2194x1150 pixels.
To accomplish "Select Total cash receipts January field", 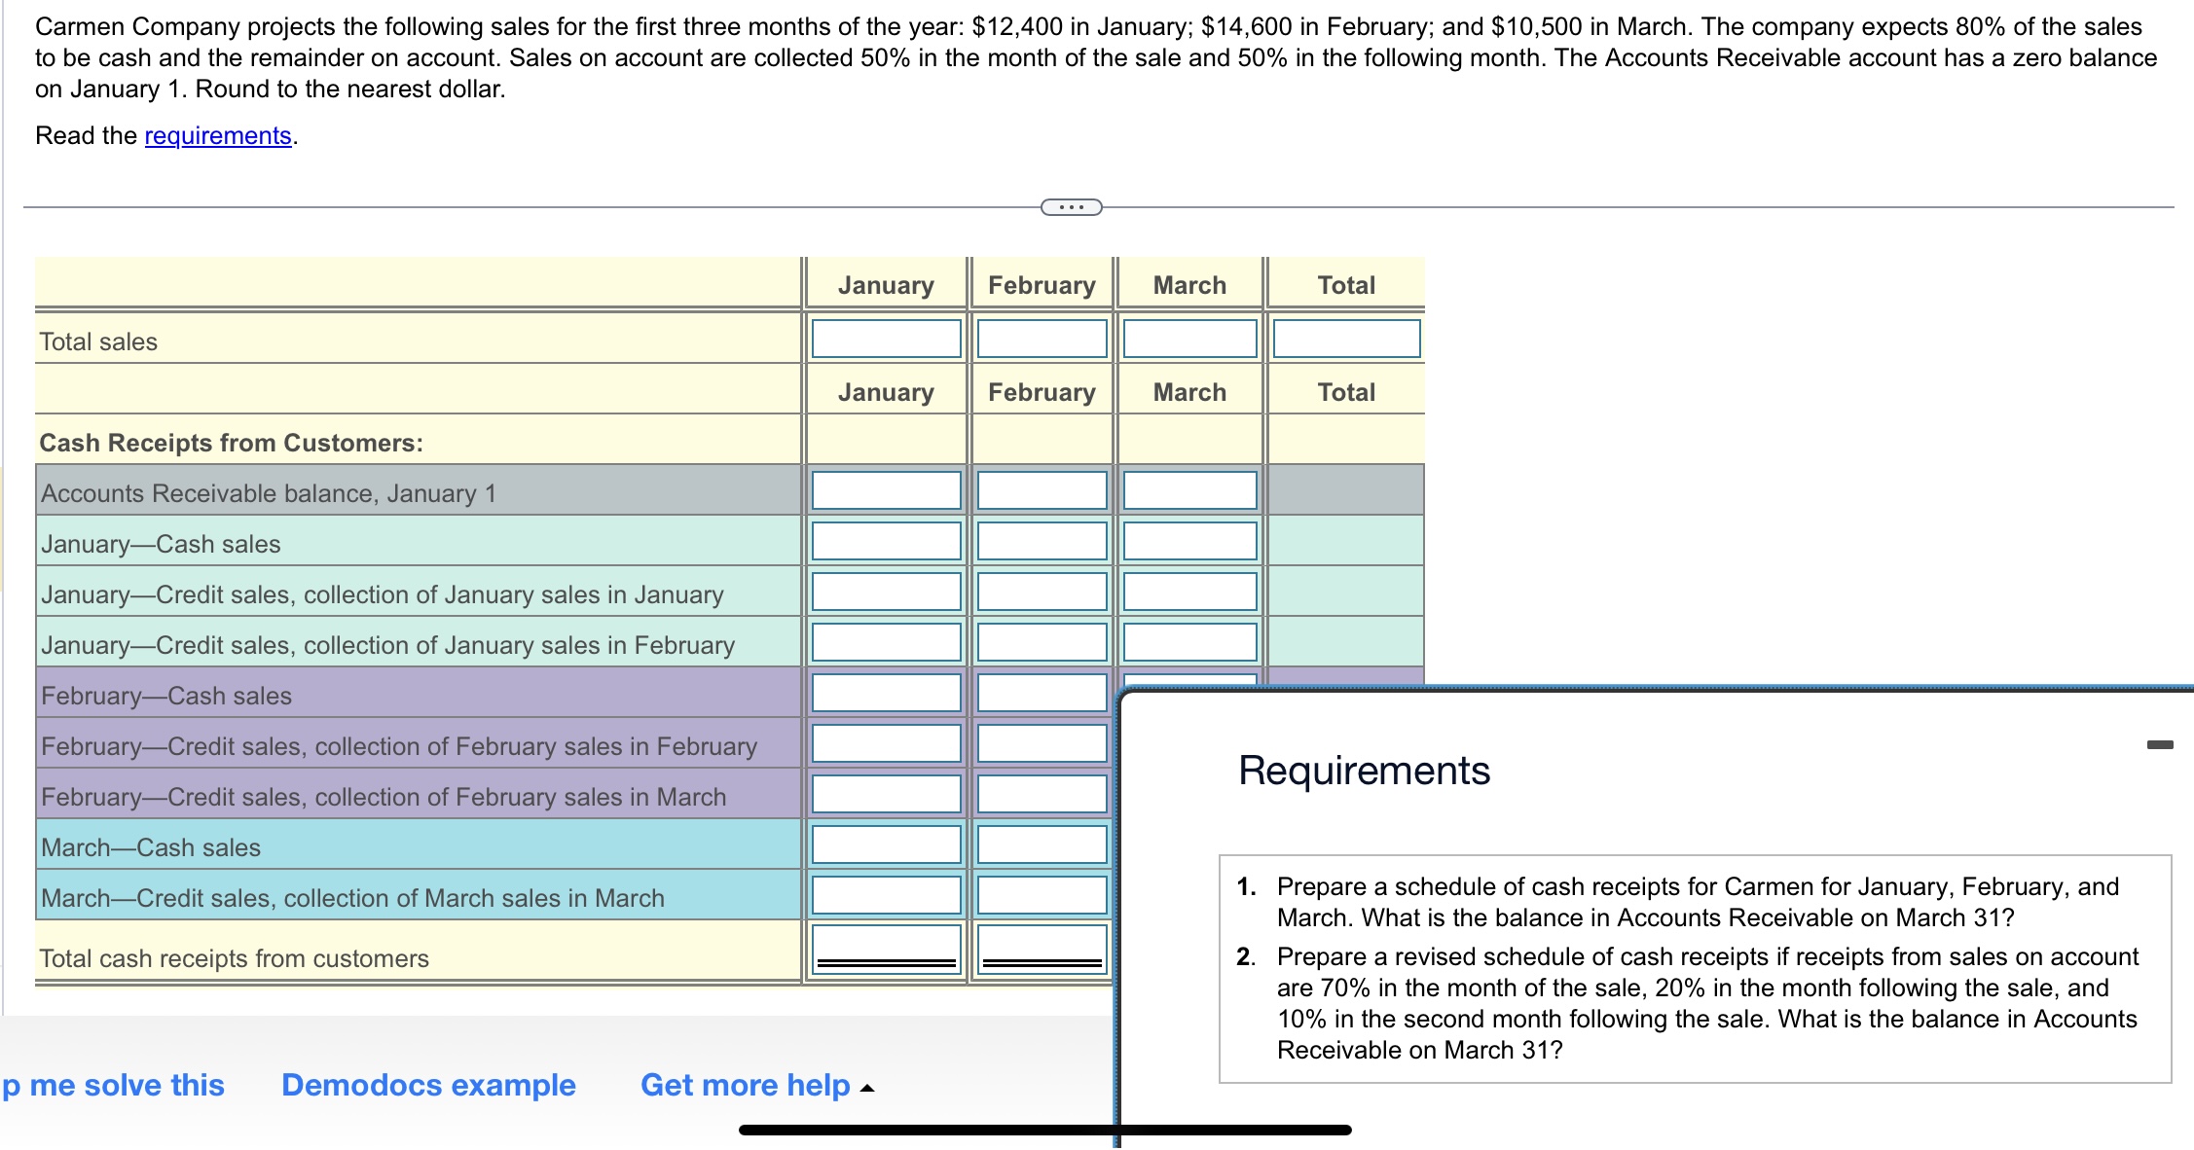I will coord(886,946).
